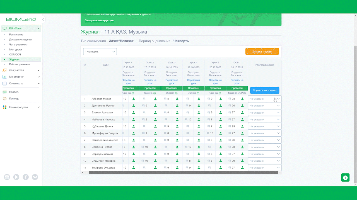Select Расписание in the sidebar

(x=16, y=34)
